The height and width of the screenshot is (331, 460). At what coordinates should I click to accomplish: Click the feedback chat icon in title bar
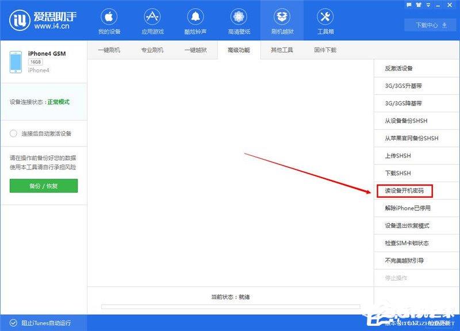point(409,5)
